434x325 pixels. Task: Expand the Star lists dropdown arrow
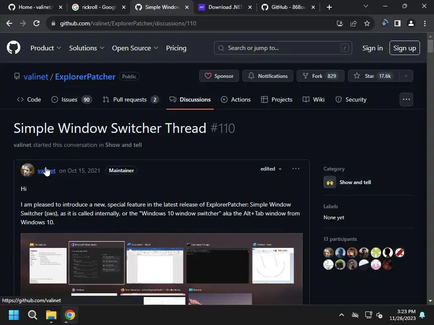(x=406, y=76)
